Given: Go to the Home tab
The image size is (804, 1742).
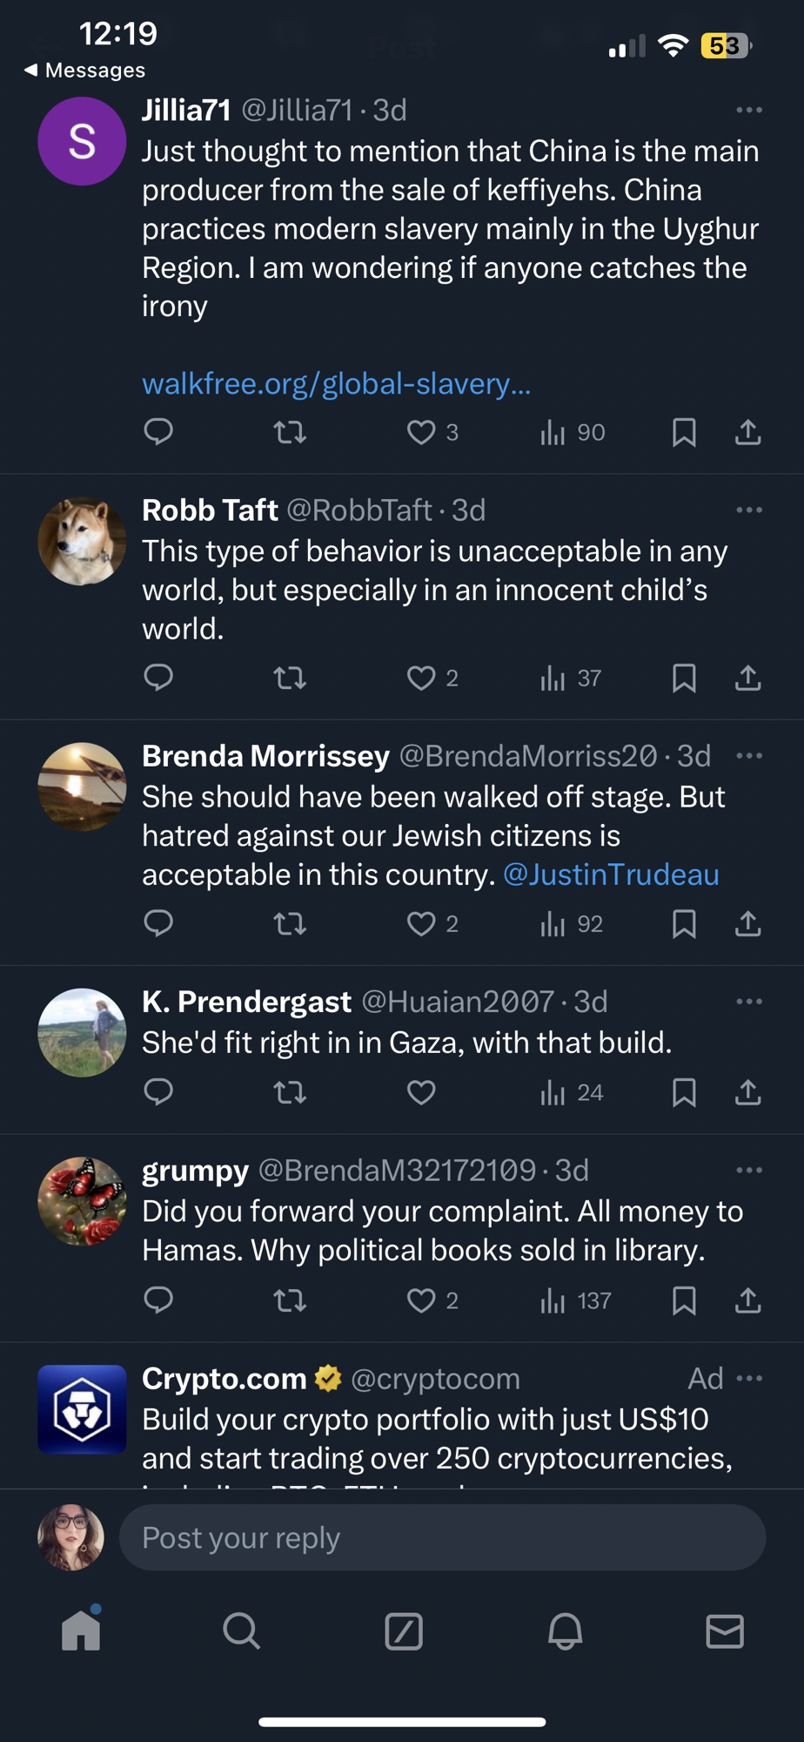Looking at the screenshot, I should pyautogui.click(x=81, y=1631).
